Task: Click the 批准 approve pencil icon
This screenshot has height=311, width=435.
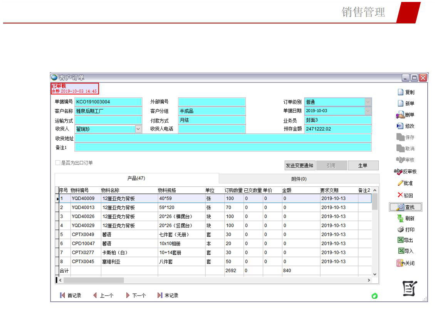Action: pos(401,183)
